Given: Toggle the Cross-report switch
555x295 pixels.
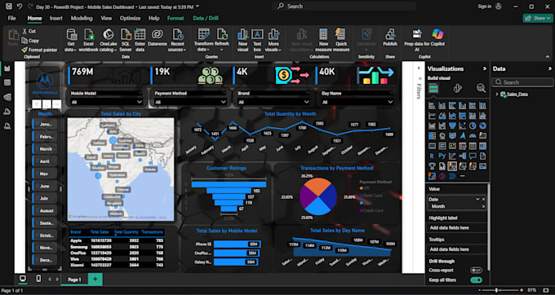Looking at the screenshot, I should [476, 271].
